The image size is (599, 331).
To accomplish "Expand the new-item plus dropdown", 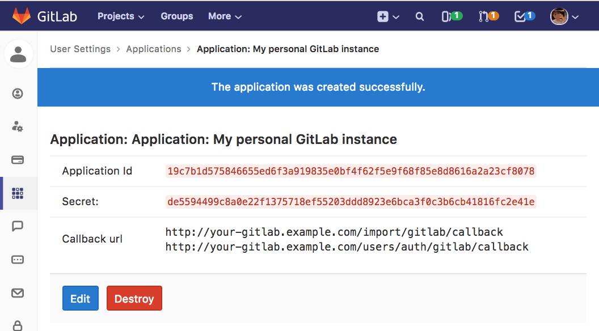I will 387,16.
